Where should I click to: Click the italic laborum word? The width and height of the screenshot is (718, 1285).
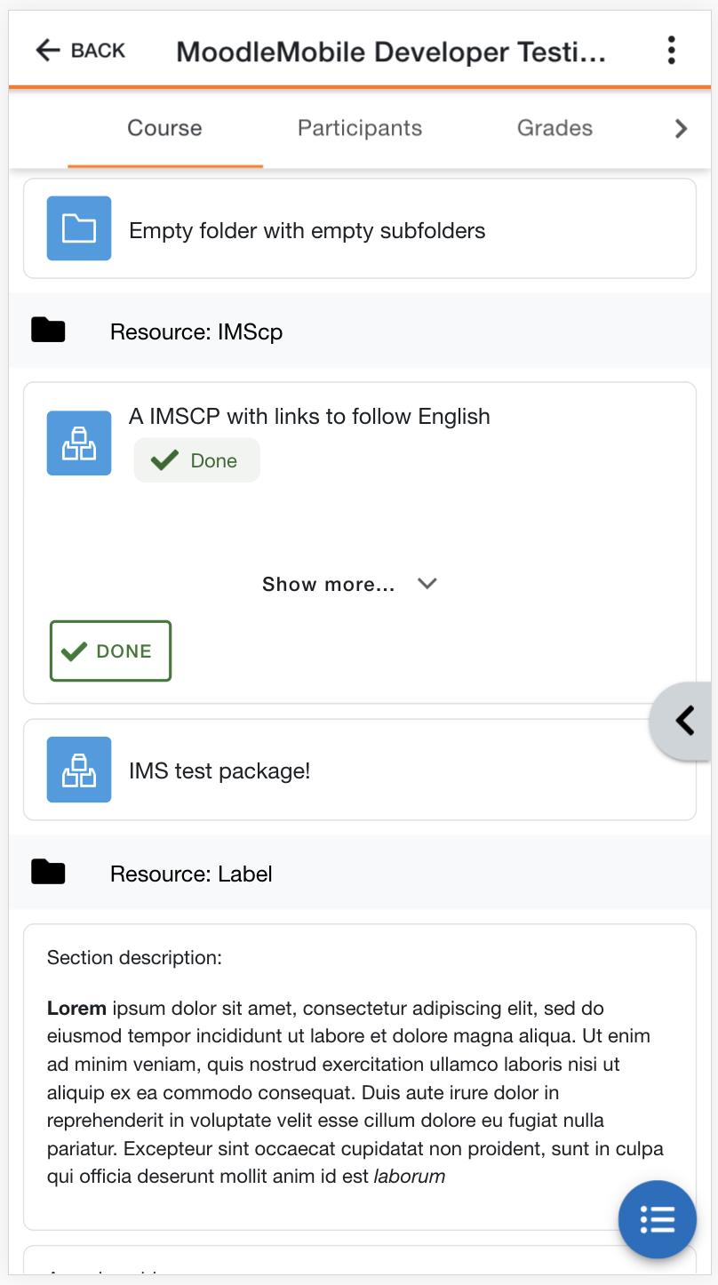pyautogui.click(x=409, y=1177)
